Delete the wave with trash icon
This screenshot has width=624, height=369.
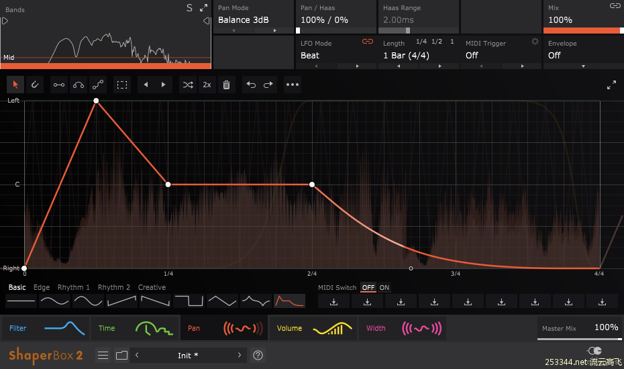(x=226, y=85)
